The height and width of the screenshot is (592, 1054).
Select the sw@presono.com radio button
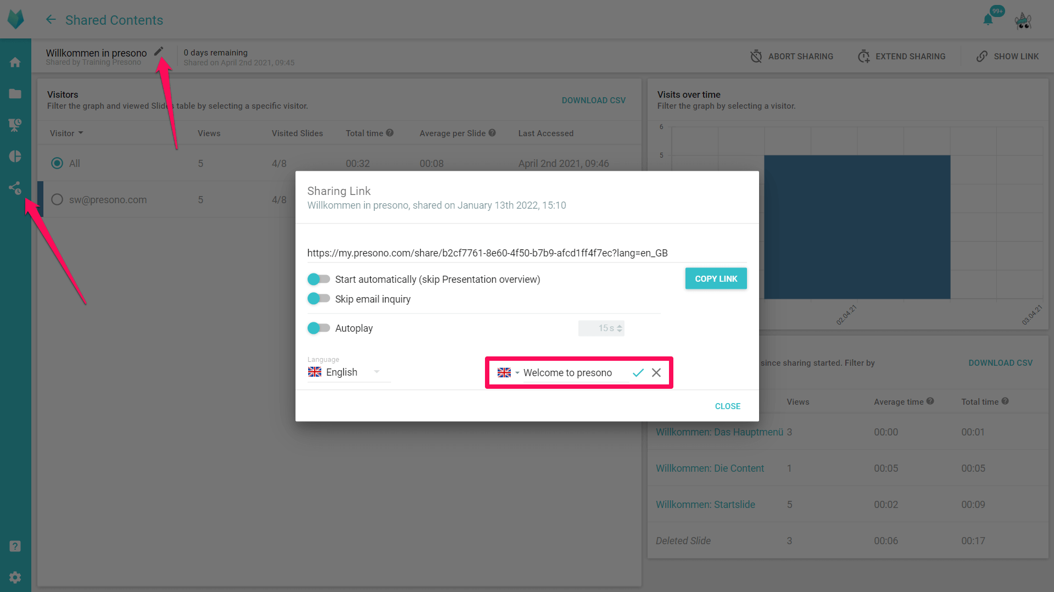(x=57, y=199)
